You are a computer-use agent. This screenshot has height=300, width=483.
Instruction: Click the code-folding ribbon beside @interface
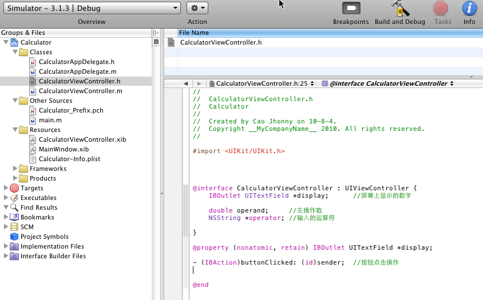(185, 210)
